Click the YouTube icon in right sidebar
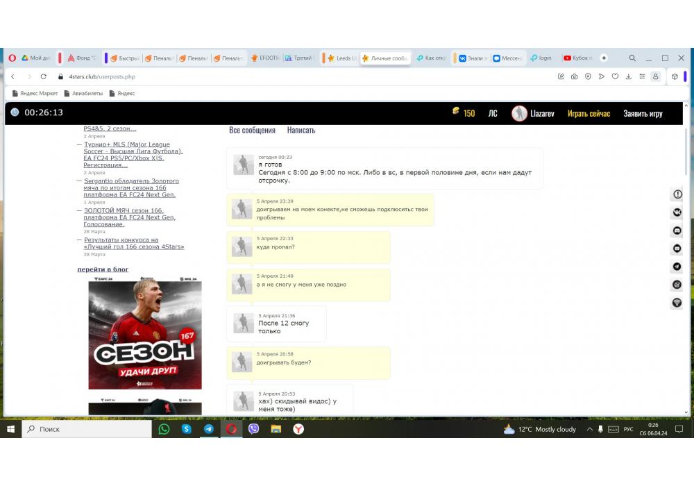This screenshot has width=694, height=486. click(x=677, y=249)
